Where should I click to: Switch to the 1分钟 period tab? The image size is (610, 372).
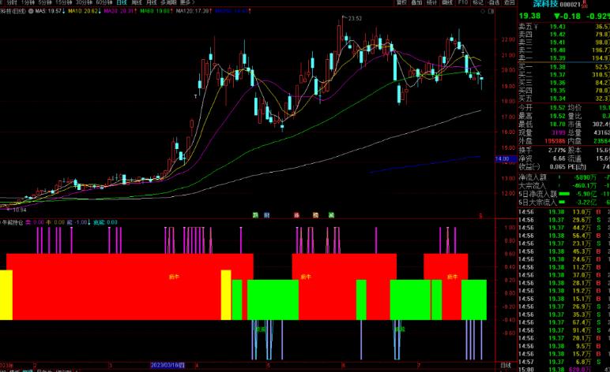tap(28, 2)
